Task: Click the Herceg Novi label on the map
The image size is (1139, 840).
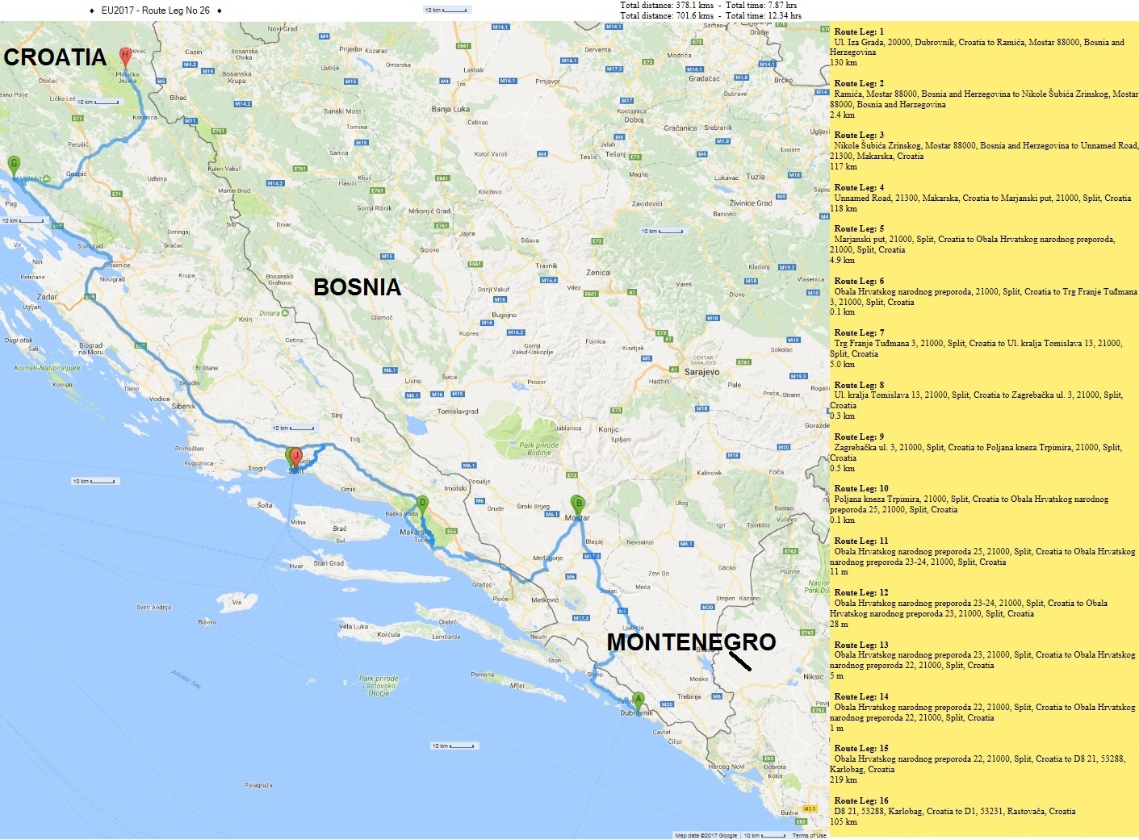Action: pyautogui.click(x=727, y=767)
